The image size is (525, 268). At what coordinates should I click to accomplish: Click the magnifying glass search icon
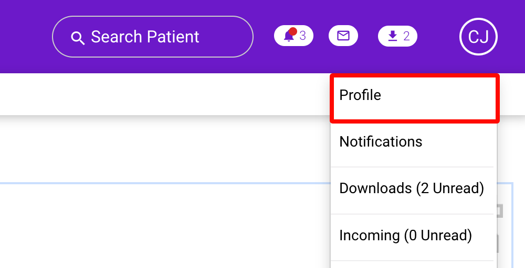click(78, 38)
